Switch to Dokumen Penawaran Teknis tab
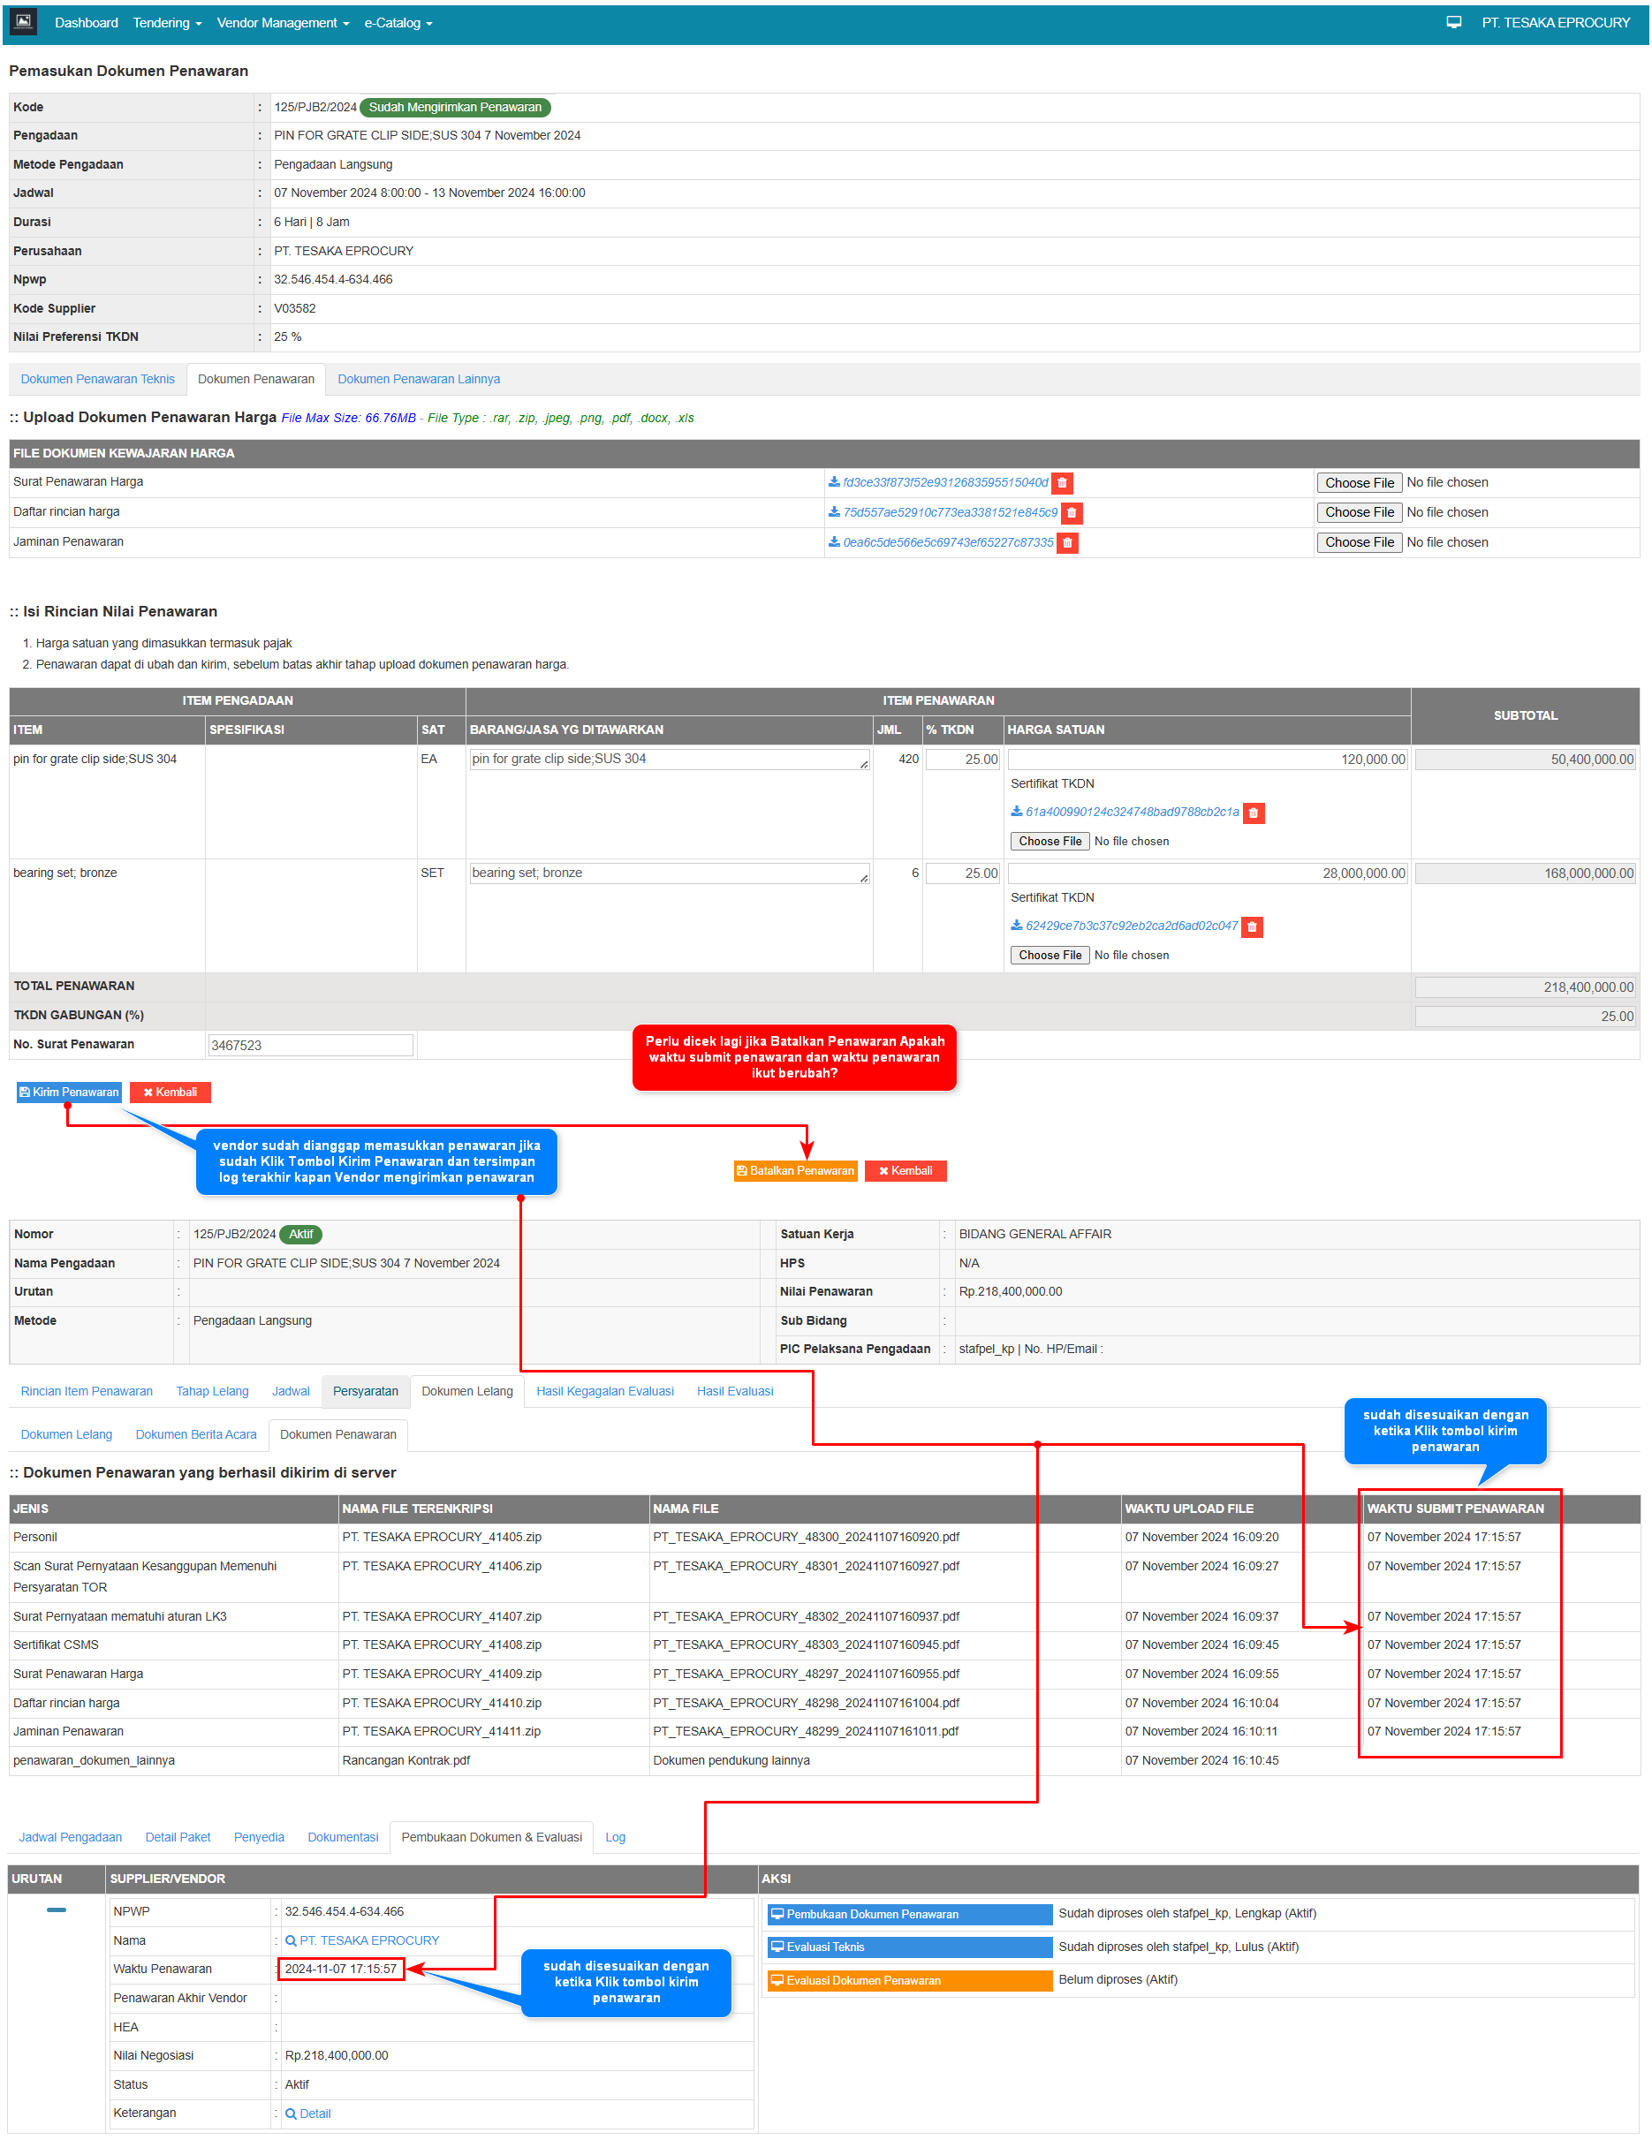Image resolution: width=1652 pixels, height=2140 pixels. 97,379
